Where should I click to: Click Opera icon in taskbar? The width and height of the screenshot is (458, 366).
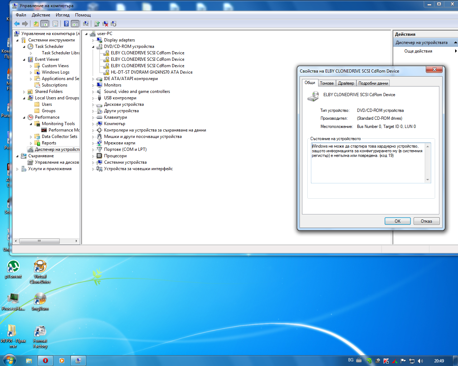tap(45, 361)
